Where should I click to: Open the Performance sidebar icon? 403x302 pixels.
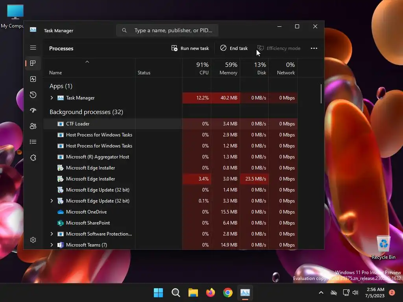(33, 79)
